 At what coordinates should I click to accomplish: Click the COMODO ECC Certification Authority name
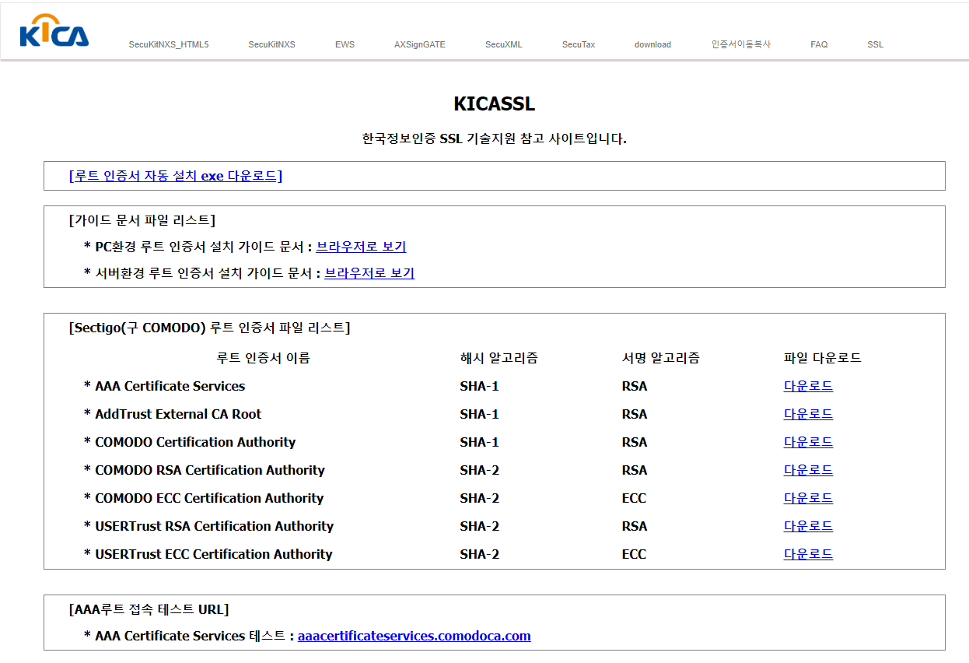click(209, 498)
